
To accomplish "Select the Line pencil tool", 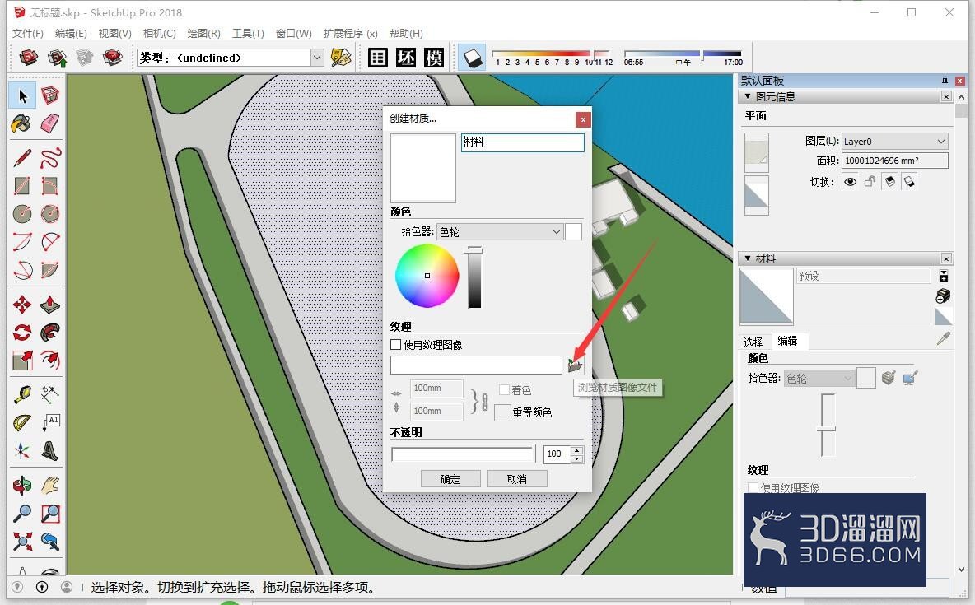I will (22, 158).
